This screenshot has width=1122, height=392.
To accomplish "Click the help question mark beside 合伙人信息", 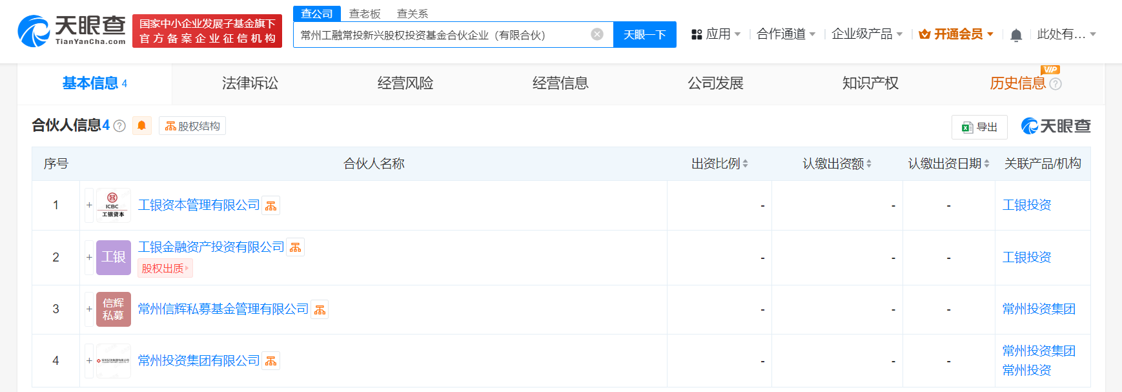I will (x=119, y=126).
